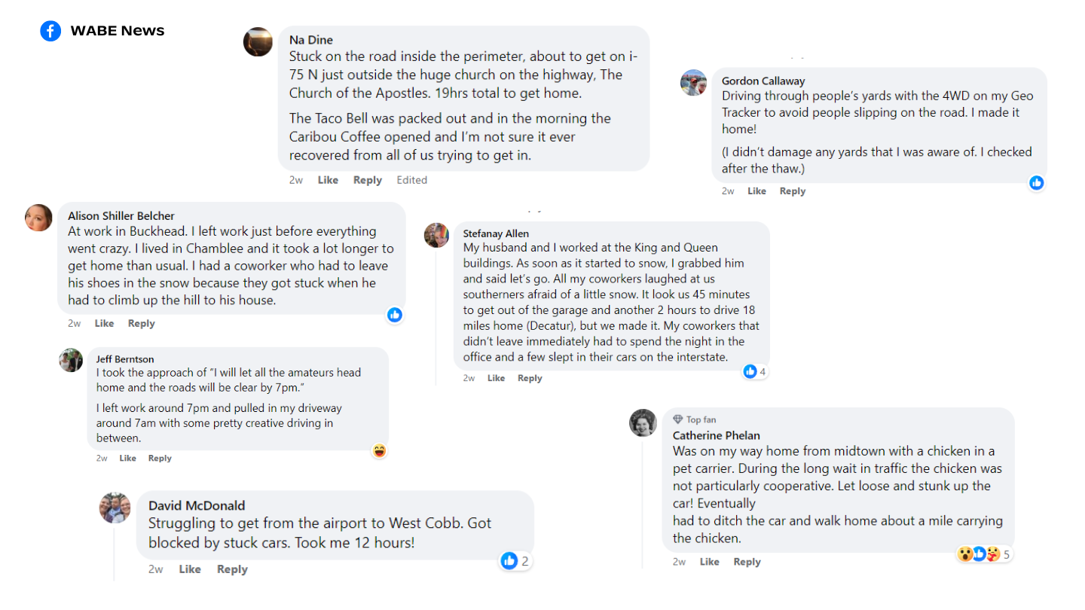Reply to Catherine Phelan's chicken comment

pos(747,562)
